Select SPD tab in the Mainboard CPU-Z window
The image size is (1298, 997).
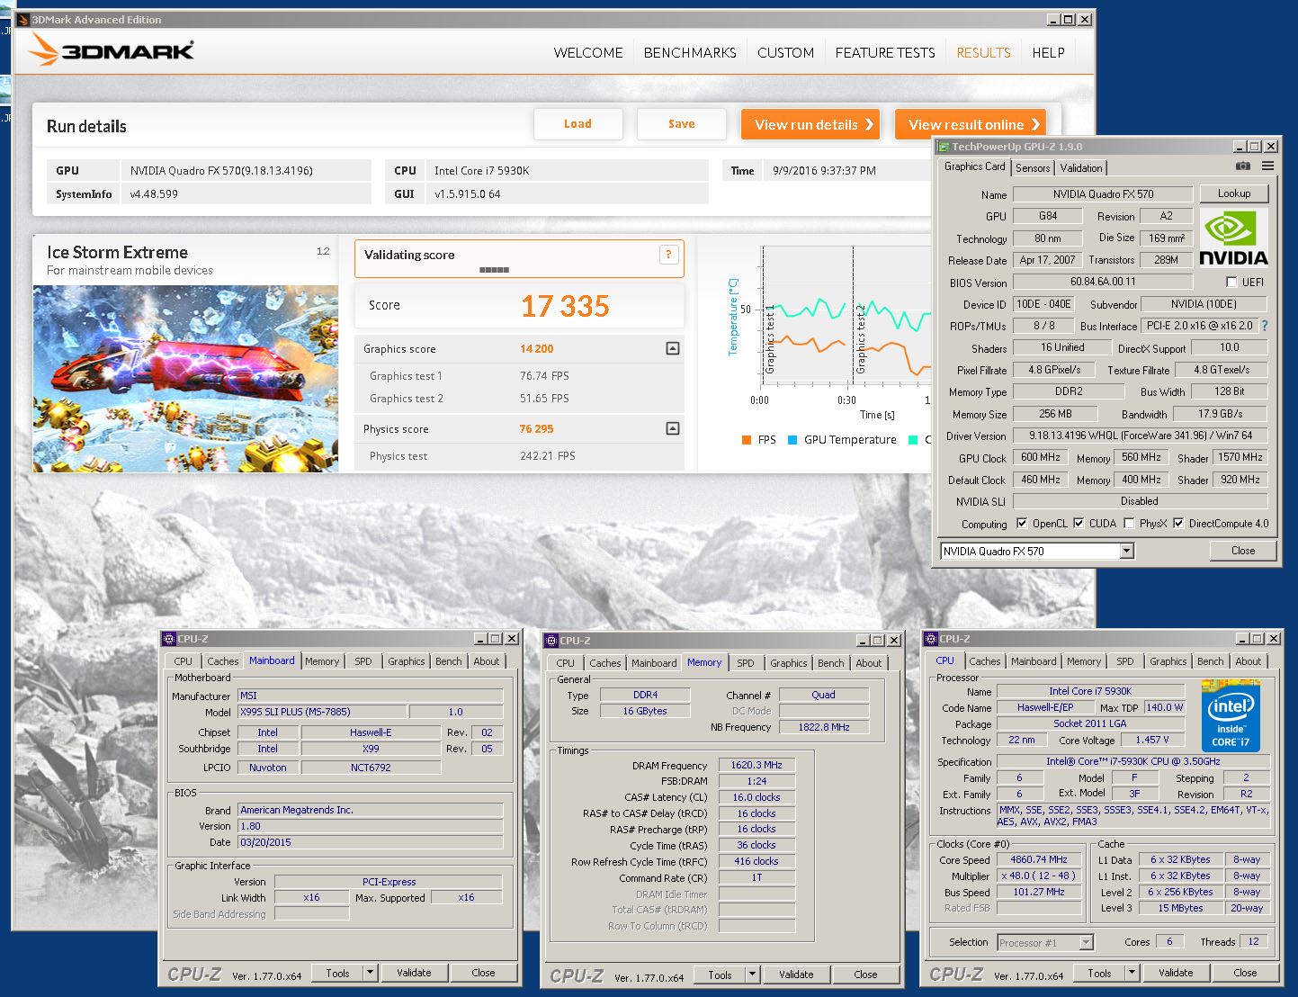coord(363,661)
